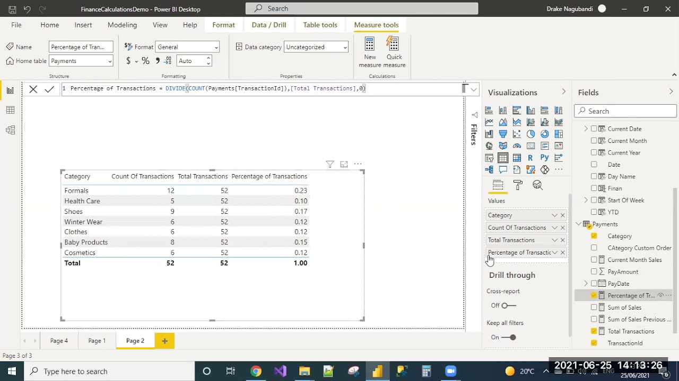
Task: Choose the Matrix visualization
Action: [517, 158]
